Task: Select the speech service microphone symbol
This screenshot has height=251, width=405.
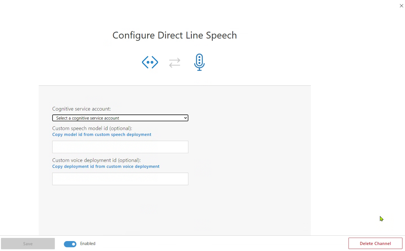Action: tap(199, 62)
